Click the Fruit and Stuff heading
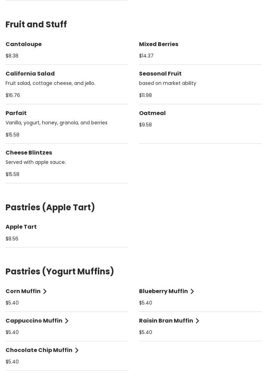Image resolution: width=267 pixels, height=387 pixels. 36,25
